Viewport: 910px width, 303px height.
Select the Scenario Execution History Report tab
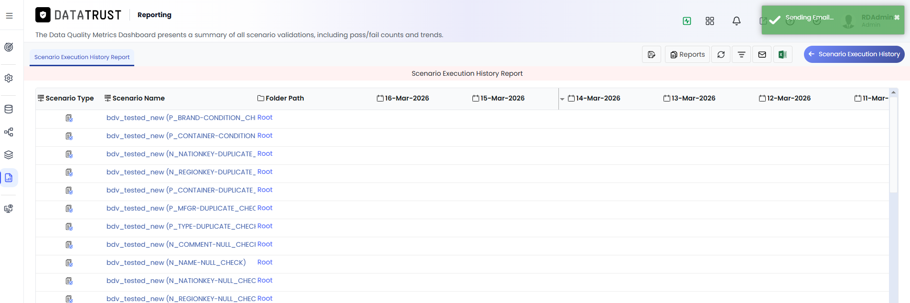pyautogui.click(x=82, y=57)
